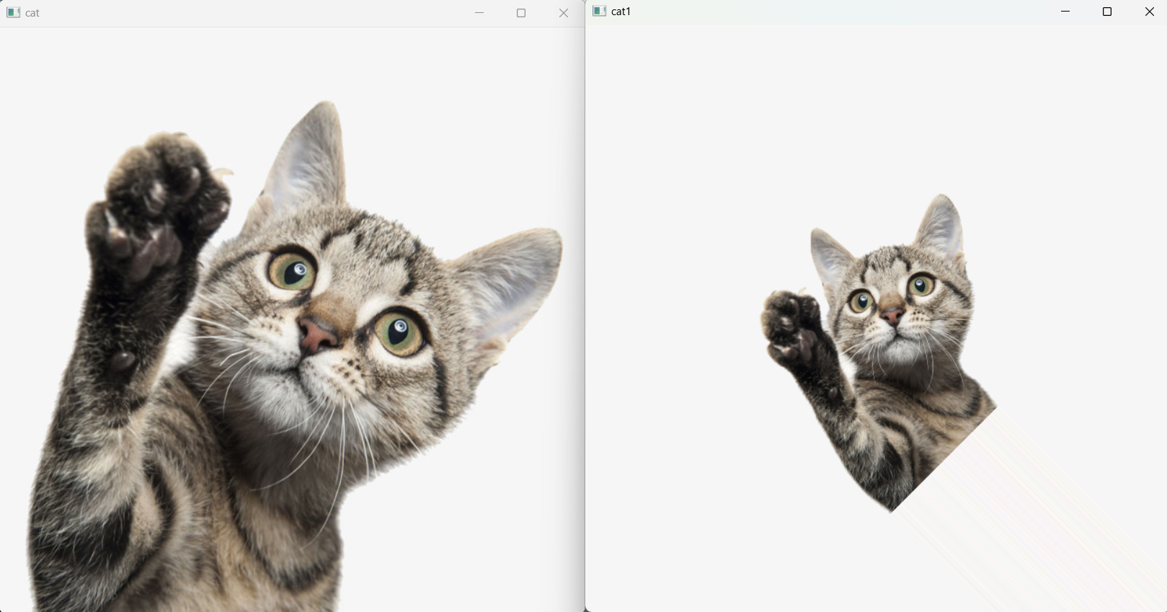1167x612 pixels.
Task: Close the cat window
Action: (564, 13)
